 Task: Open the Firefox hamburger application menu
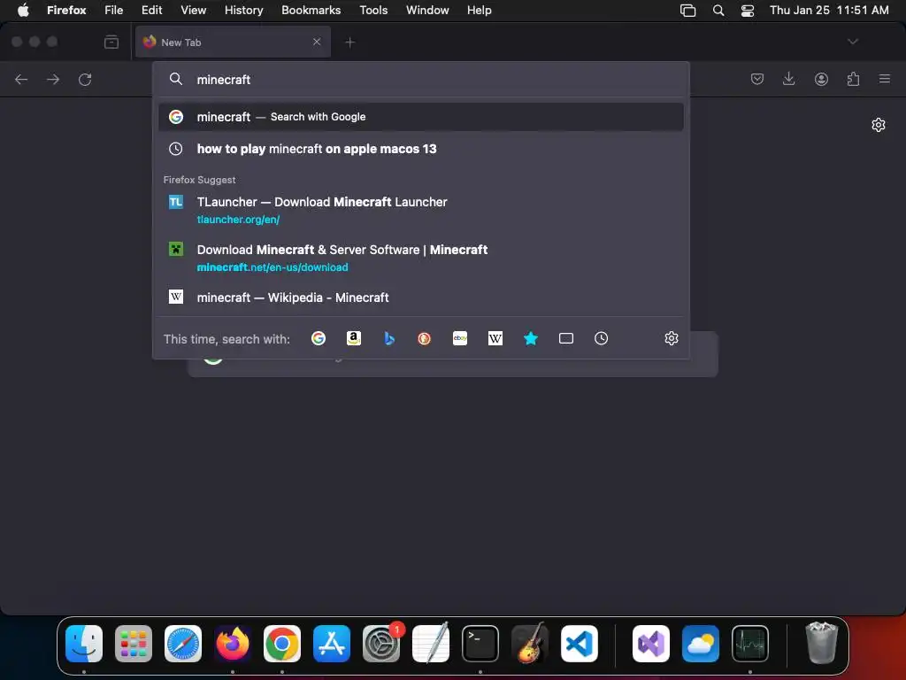pos(885,79)
